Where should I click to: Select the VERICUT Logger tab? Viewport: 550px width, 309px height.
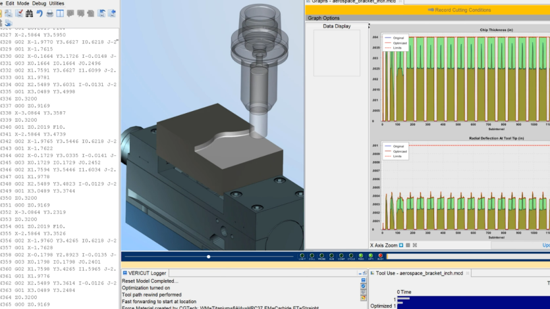tap(146, 273)
